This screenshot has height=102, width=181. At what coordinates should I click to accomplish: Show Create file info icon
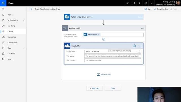tap(134, 46)
